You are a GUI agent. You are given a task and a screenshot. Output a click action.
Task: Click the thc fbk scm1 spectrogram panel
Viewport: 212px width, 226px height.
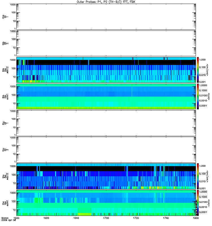pyautogui.click(x=106, y=203)
